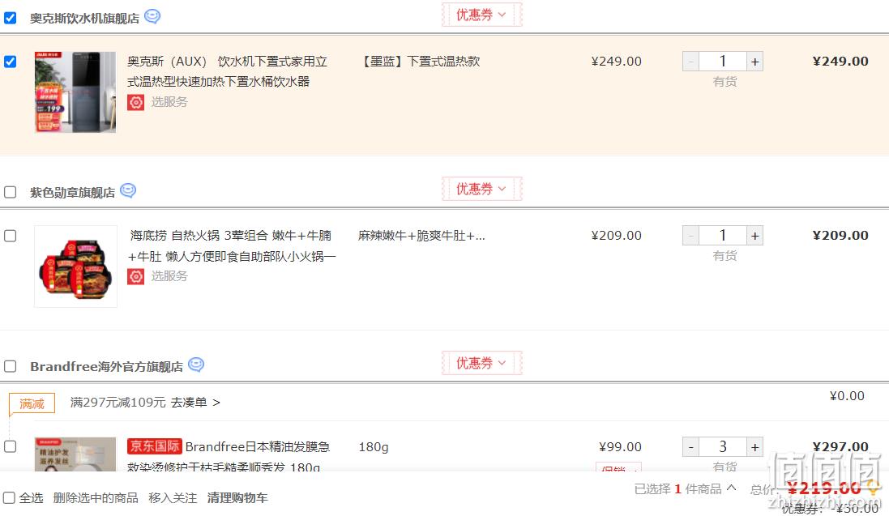
Task: Select the Brandfree hair mask item checkbox
Action: (11, 447)
